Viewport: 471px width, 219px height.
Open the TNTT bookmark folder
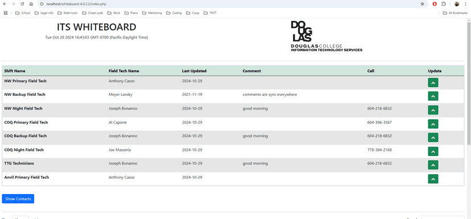point(210,13)
